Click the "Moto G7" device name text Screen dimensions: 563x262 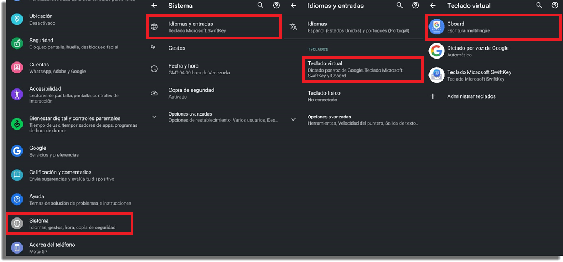[x=38, y=251]
